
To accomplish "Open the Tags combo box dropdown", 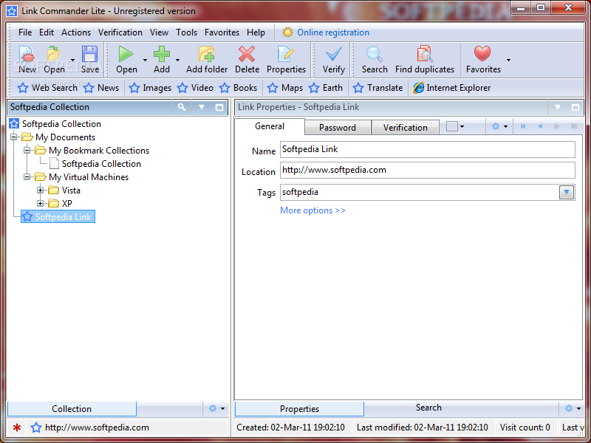I will click(566, 193).
